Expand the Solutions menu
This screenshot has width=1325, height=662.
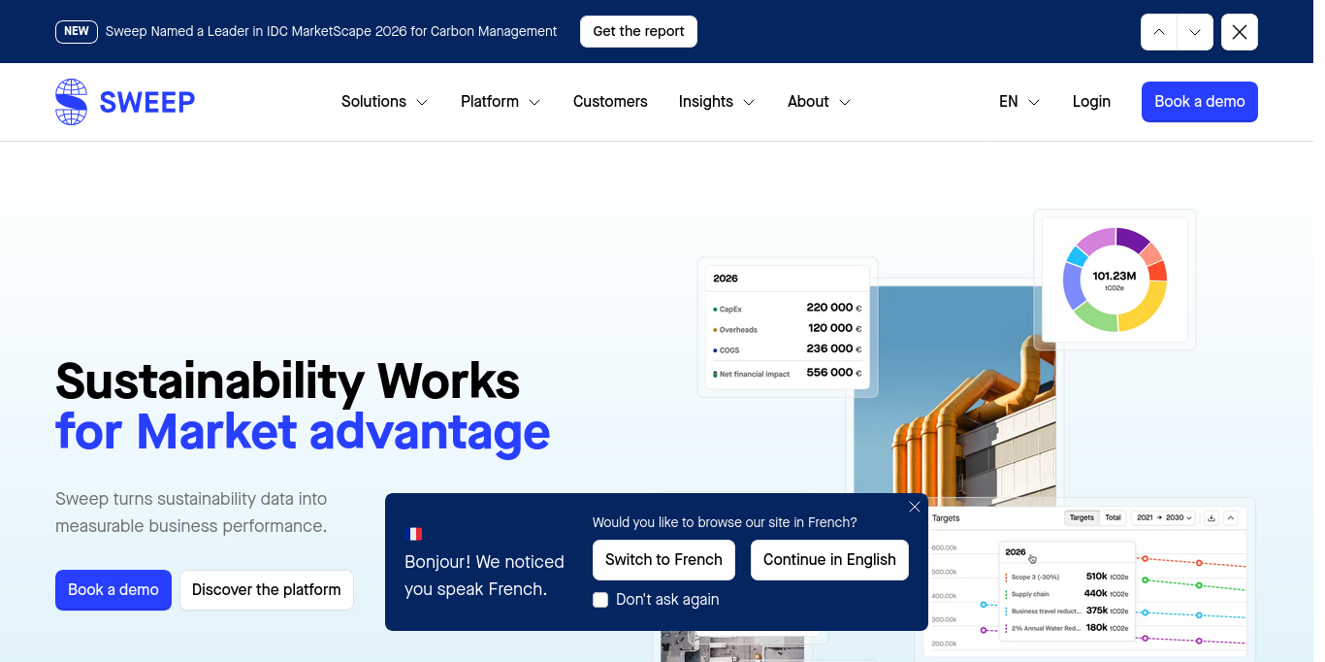point(384,102)
